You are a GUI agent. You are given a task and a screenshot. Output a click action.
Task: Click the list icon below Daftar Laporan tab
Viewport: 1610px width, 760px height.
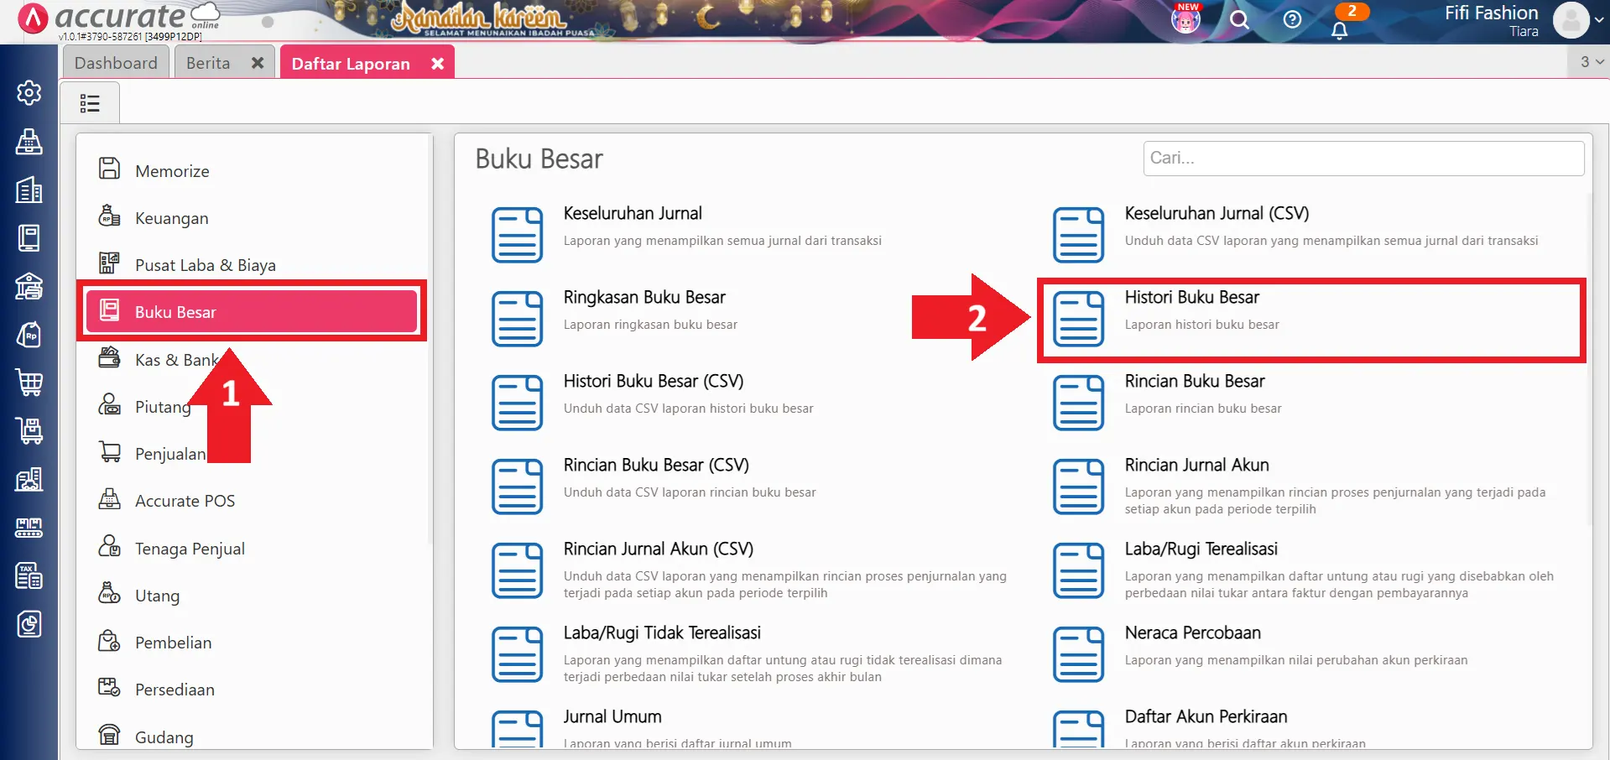90,102
